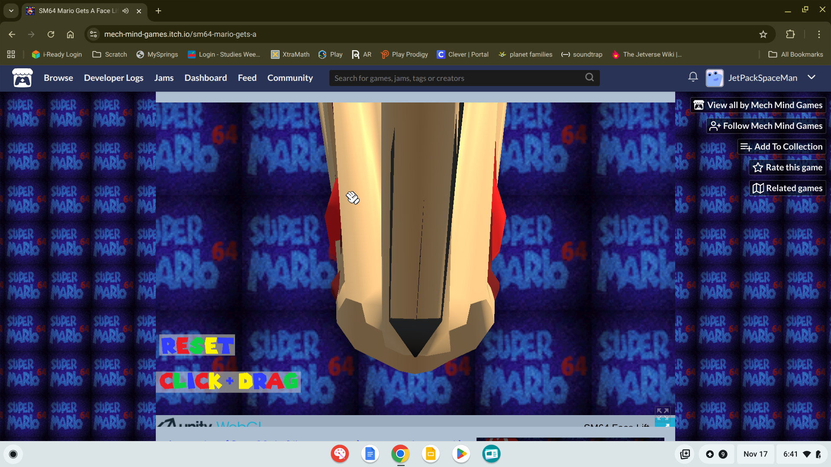831x467 pixels.
Task: Expand the JetPackSpaceMan account dropdown
Action: coord(812,77)
